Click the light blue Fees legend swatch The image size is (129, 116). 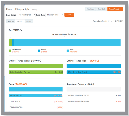(68, 51)
